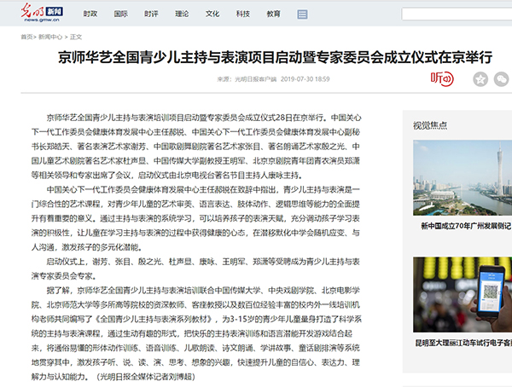The height and width of the screenshot is (387, 512).
Task: Click the paragraph starting 据了解，京师华艺
Action: click(196, 333)
